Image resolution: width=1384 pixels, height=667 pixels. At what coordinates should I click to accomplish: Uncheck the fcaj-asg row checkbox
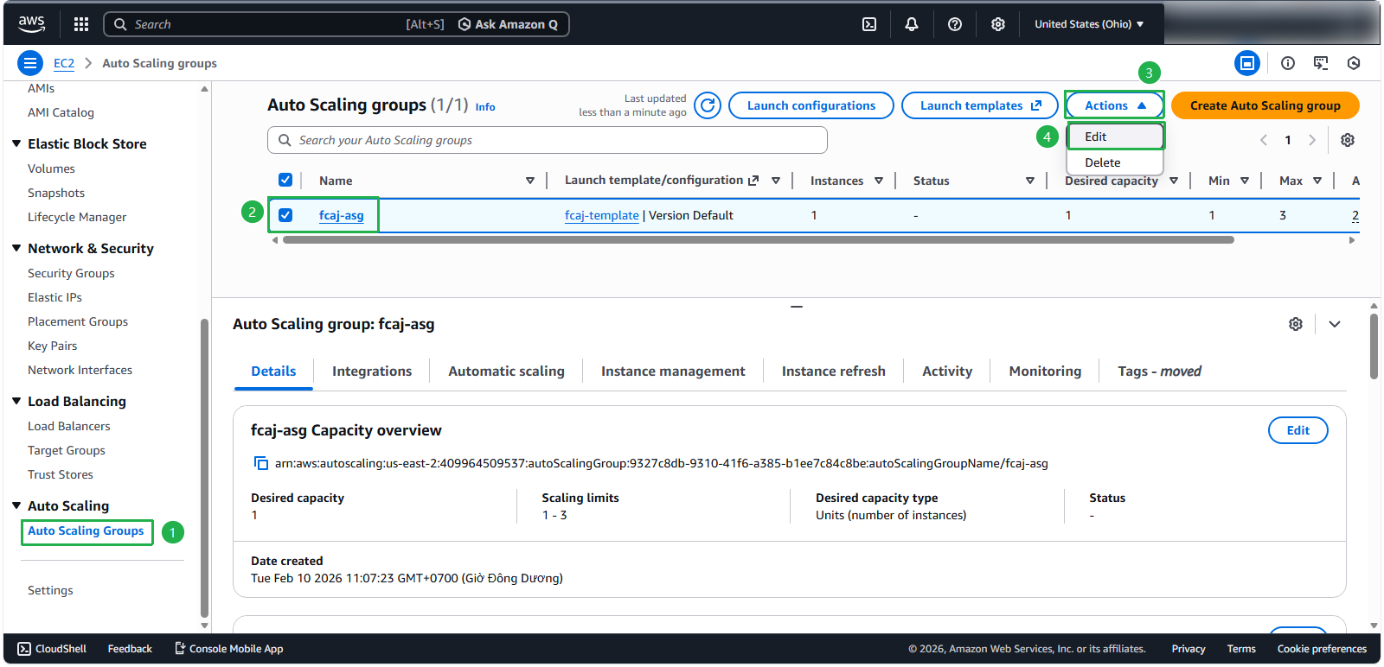(285, 215)
